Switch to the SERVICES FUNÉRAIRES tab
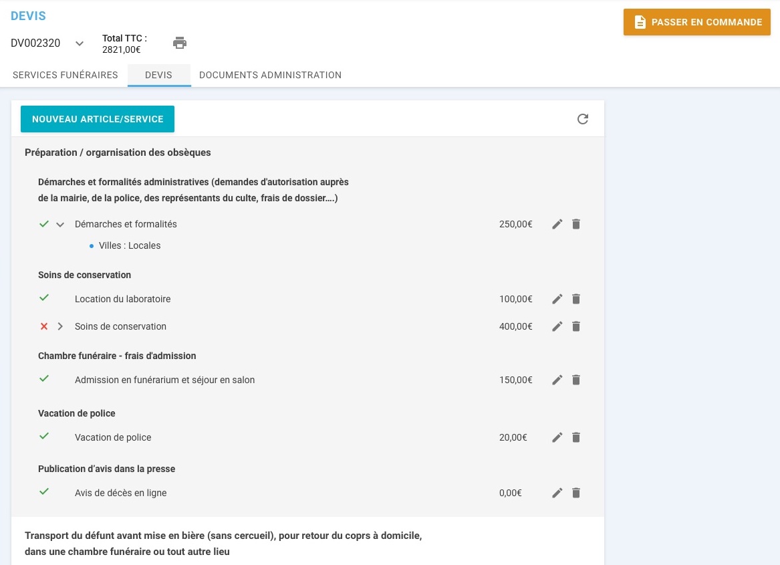The height and width of the screenshot is (565, 780). pyautogui.click(x=65, y=75)
